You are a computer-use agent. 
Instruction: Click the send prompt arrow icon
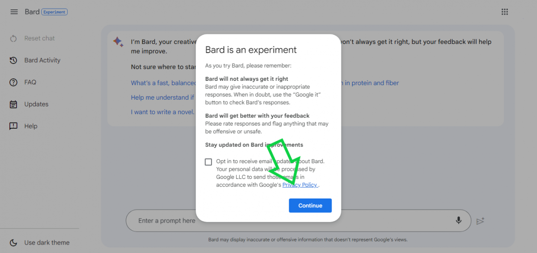(x=481, y=221)
